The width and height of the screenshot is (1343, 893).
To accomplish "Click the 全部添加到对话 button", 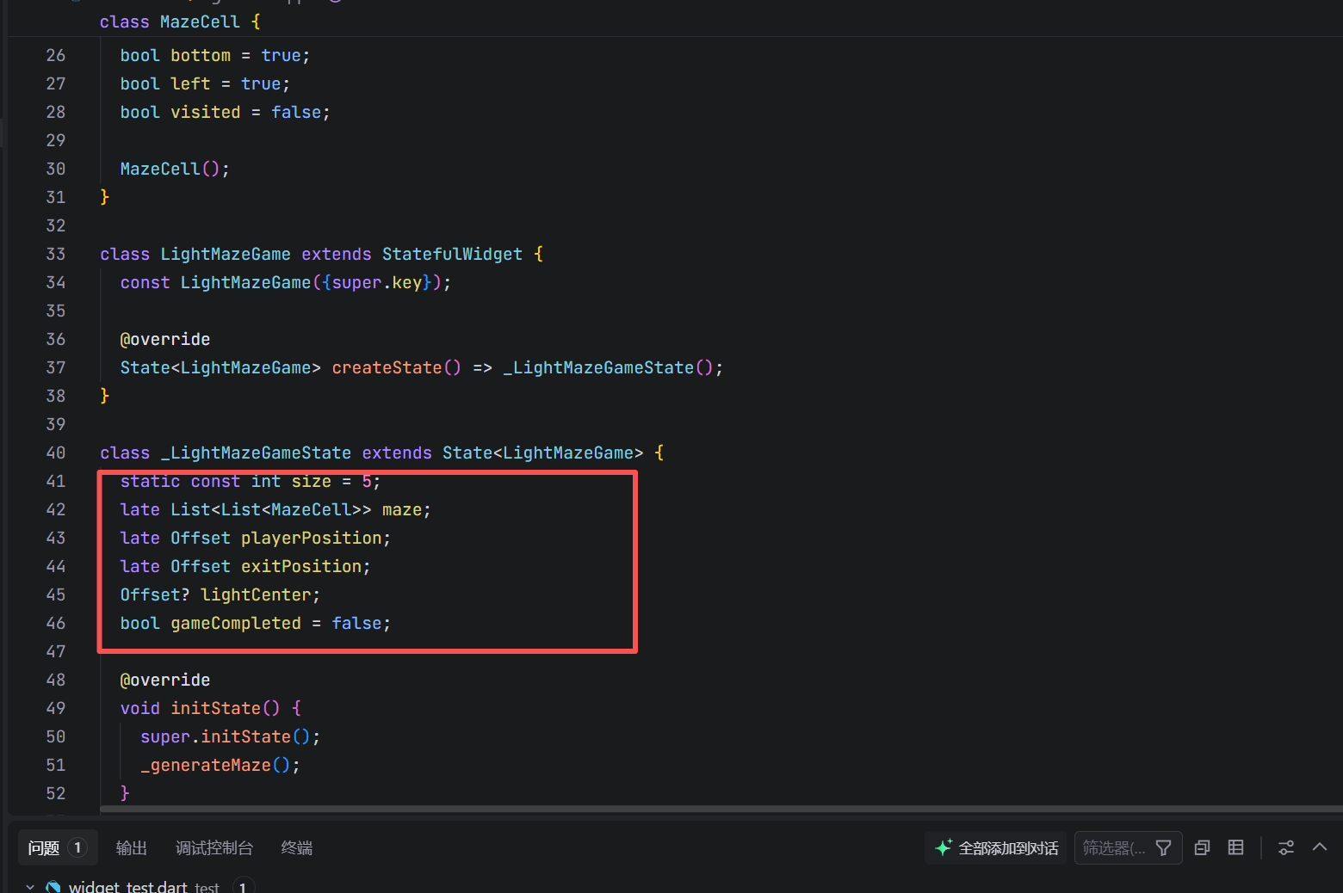I will tap(996, 848).
